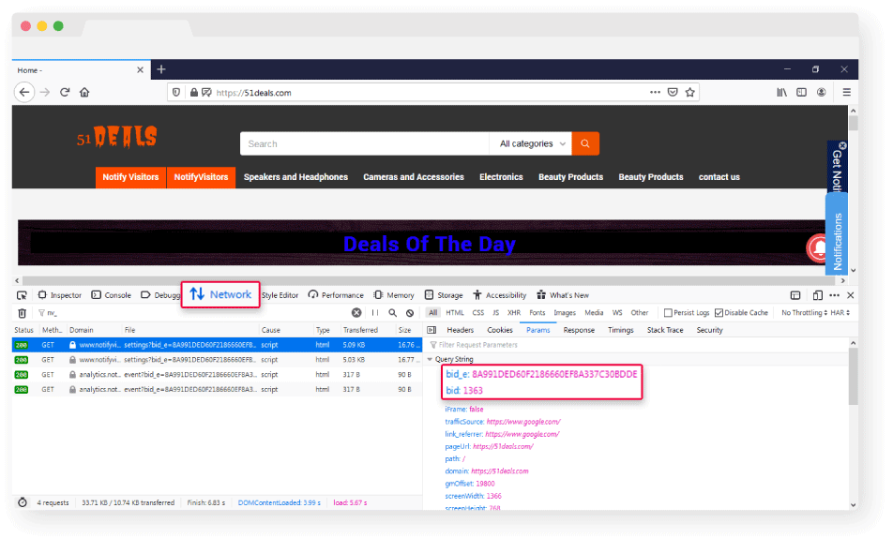Click the tracking protection shield icon

(176, 92)
